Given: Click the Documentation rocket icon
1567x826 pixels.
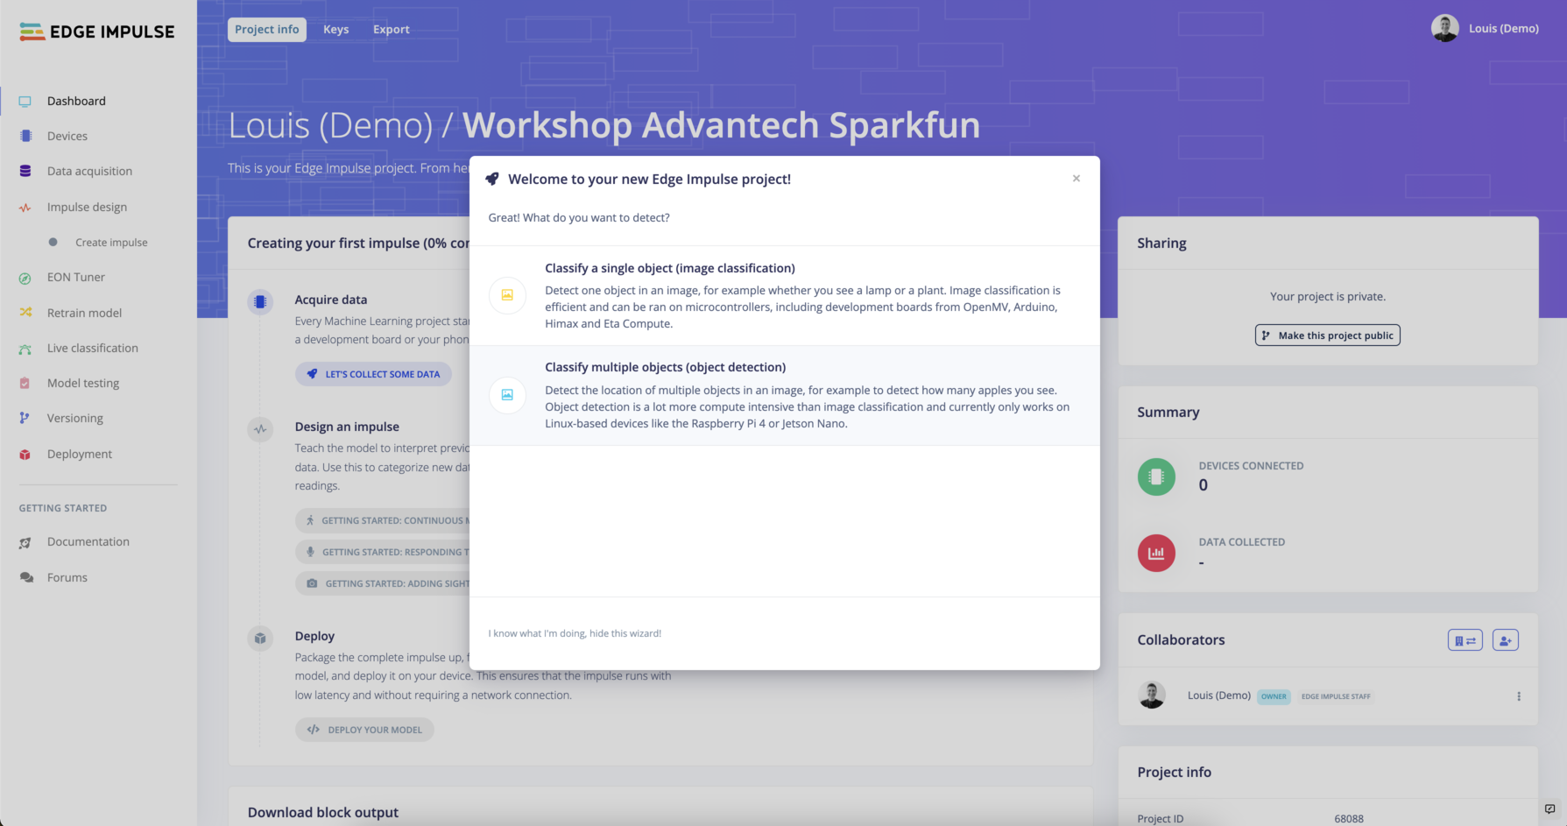Looking at the screenshot, I should click(25, 542).
